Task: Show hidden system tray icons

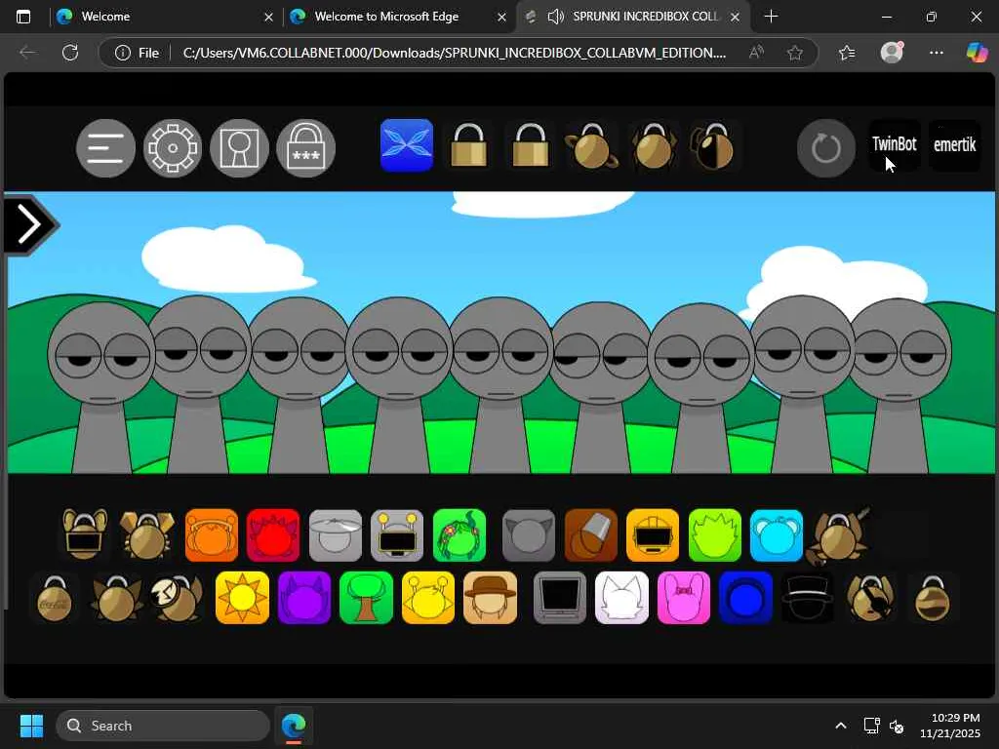Action: pyautogui.click(x=840, y=726)
